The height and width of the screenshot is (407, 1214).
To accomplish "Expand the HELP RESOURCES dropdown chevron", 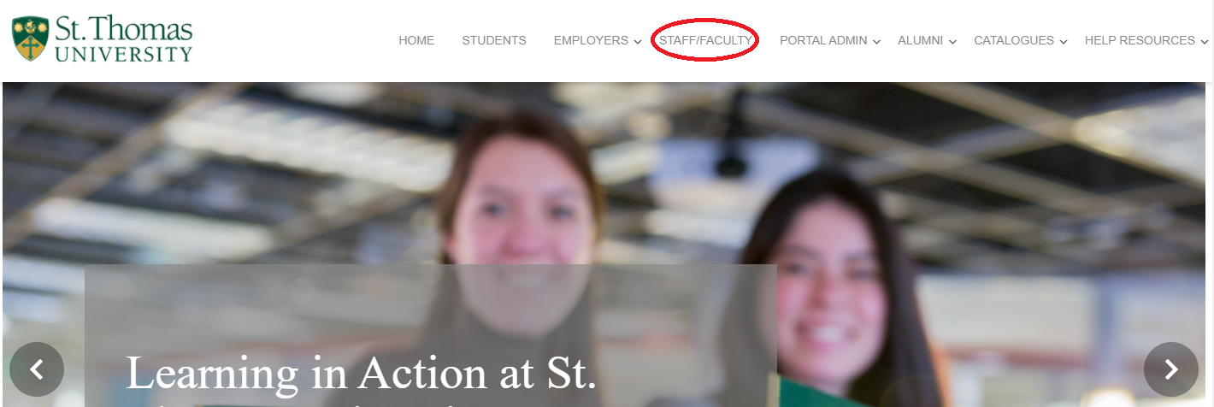I will click(x=1205, y=42).
